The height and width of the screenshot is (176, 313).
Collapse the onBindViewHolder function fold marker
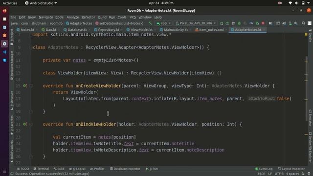pyautogui.click(x=31, y=124)
